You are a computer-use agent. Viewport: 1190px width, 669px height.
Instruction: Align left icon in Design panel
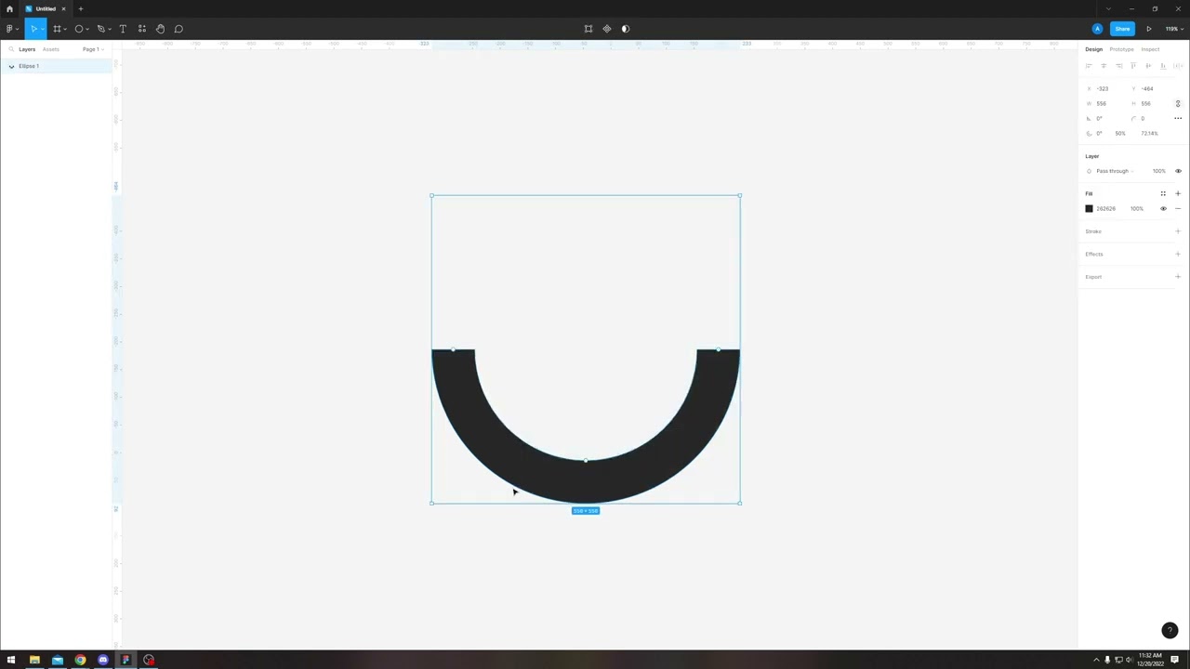click(1089, 66)
